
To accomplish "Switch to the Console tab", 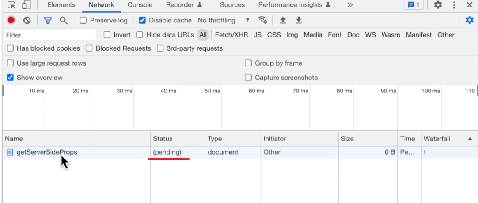I will (x=140, y=5).
